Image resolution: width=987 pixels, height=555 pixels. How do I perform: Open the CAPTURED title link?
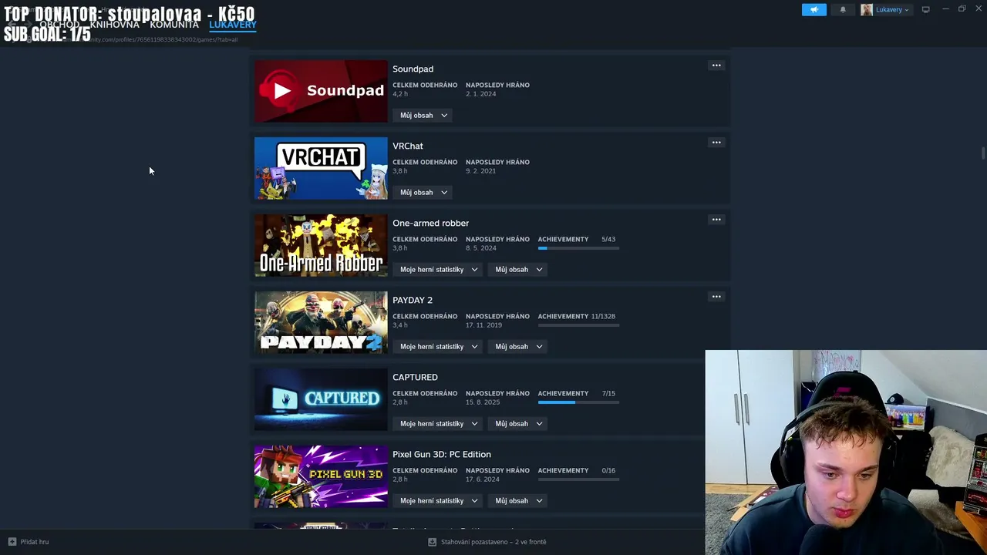click(415, 377)
